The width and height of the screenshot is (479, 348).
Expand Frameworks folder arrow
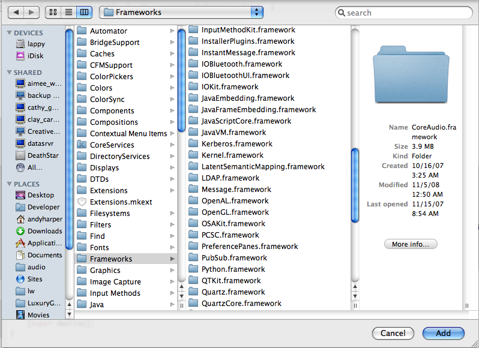(x=172, y=259)
